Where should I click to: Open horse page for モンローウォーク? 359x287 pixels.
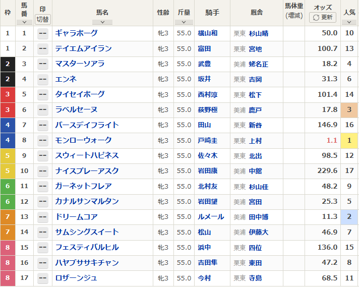83,140
